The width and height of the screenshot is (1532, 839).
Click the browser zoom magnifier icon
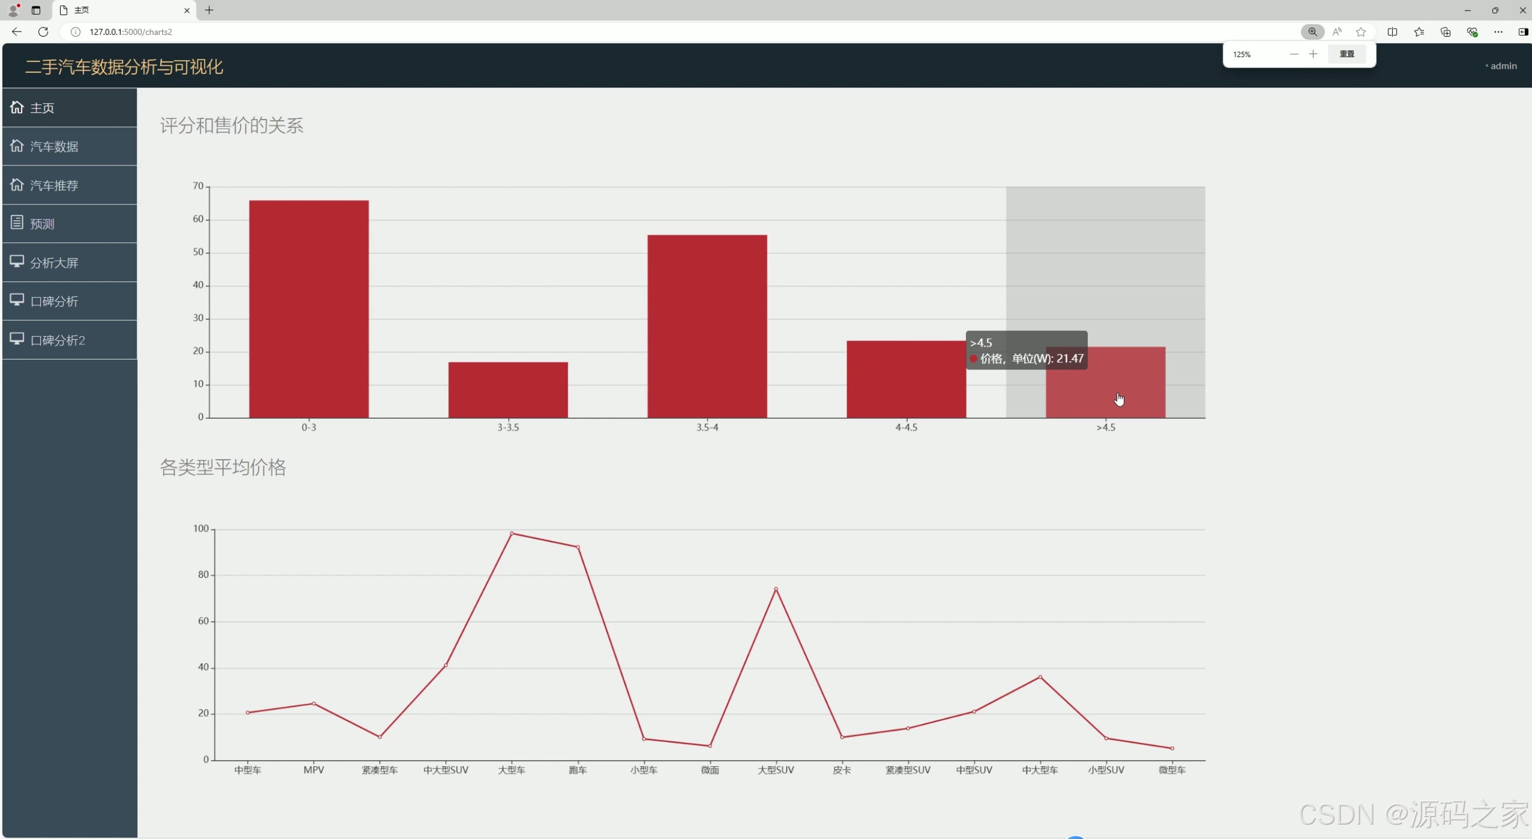(x=1312, y=31)
